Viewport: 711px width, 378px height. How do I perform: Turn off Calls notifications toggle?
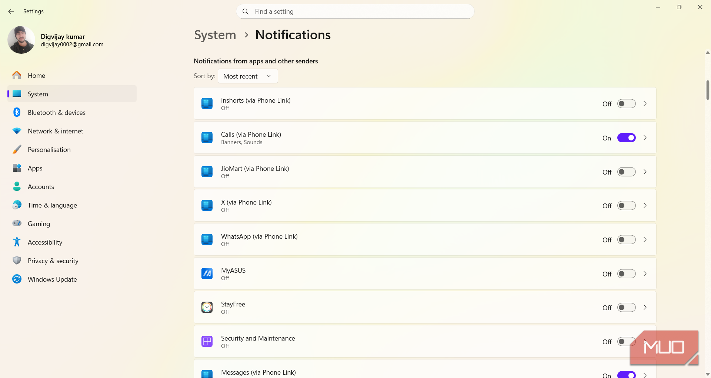pos(626,138)
